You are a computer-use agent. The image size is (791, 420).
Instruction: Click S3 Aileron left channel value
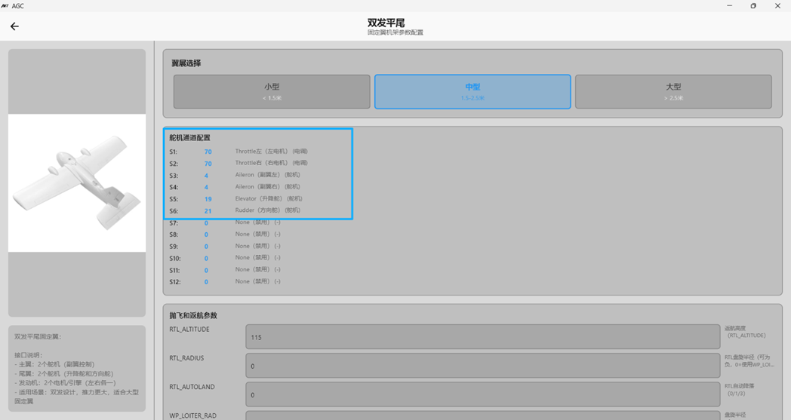coord(206,176)
